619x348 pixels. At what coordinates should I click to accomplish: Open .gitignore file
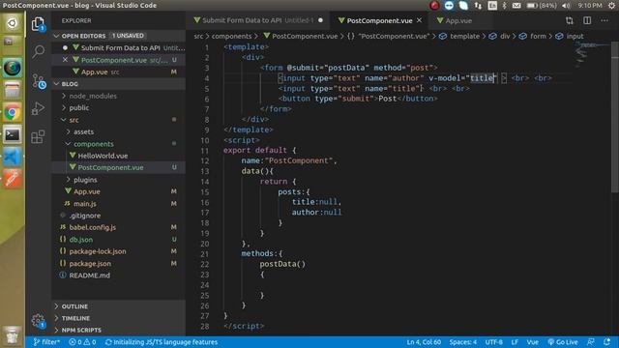pyautogui.click(x=85, y=216)
